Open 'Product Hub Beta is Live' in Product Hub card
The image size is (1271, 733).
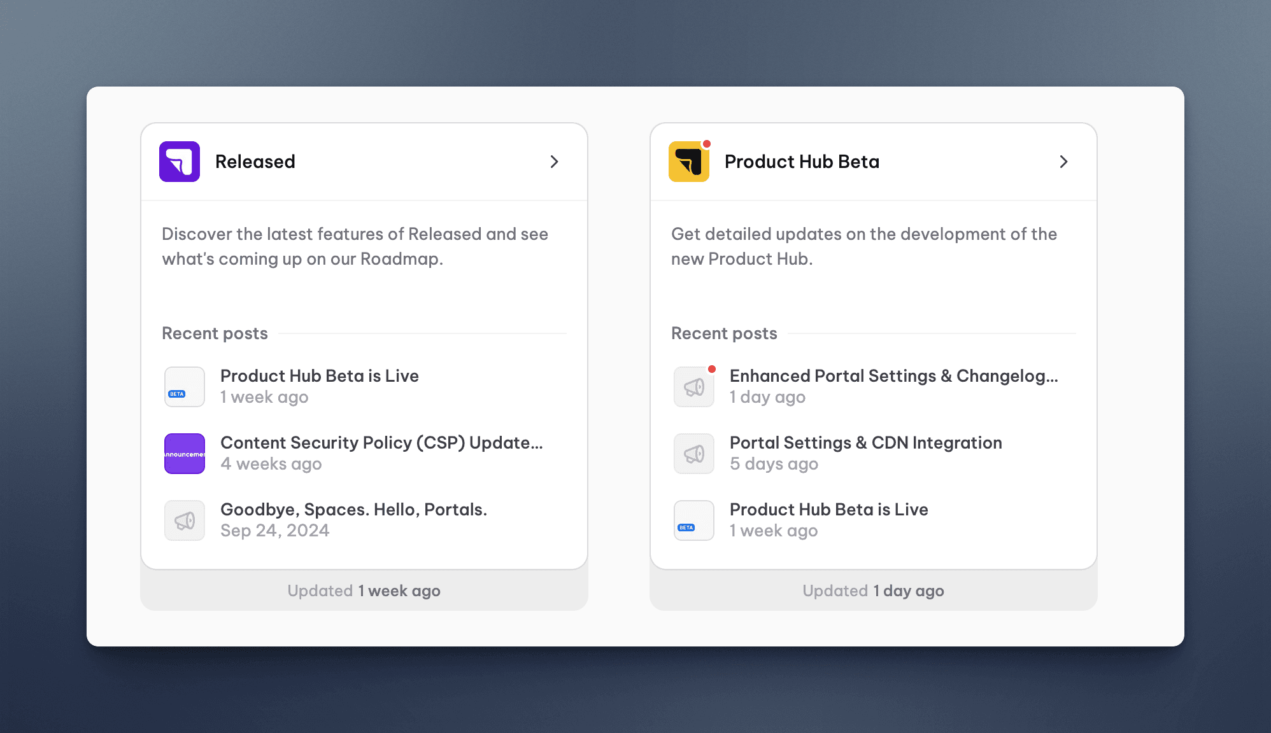pyautogui.click(x=829, y=510)
